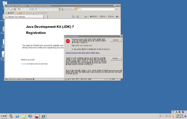The height and width of the screenshot is (119, 187).
Task: Open Server Manager from the taskbar
Action: tap(11, 116)
